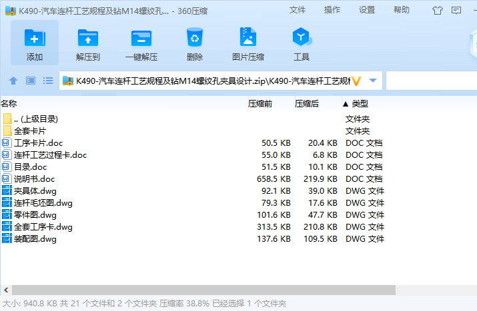Click the '313.5 KB' size value
477x311 pixels.
[274, 227]
